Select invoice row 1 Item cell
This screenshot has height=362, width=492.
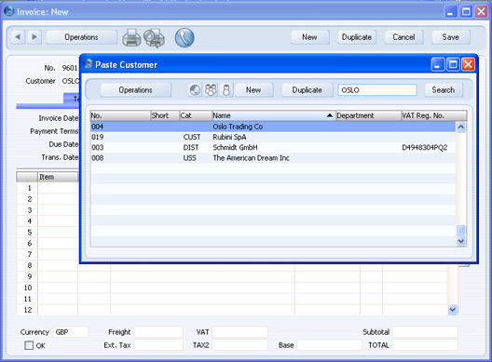coord(58,188)
